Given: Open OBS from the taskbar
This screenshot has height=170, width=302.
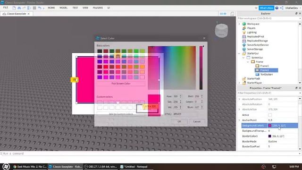Looking at the screenshot, I should (x=101, y=167).
